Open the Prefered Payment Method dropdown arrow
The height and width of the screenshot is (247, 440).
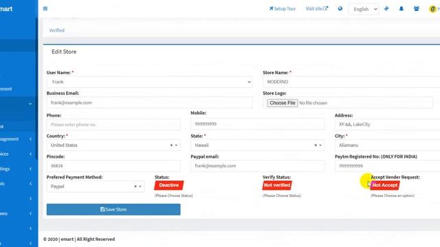[140, 187]
